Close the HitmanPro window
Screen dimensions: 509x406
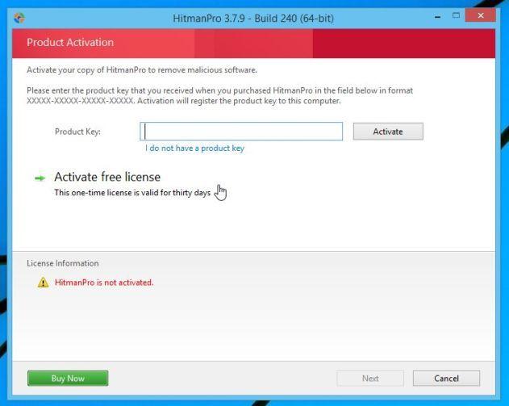click(x=481, y=15)
